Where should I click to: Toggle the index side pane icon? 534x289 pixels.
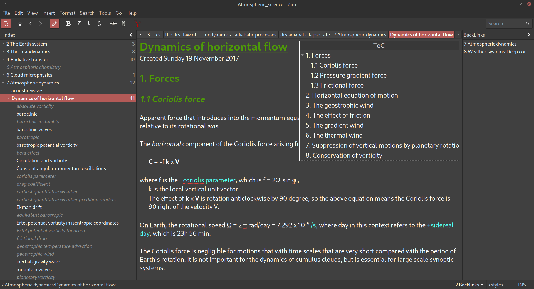coord(6,24)
